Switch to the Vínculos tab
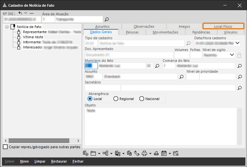This screenshot has width=247, height=167. tap(230, 32)
